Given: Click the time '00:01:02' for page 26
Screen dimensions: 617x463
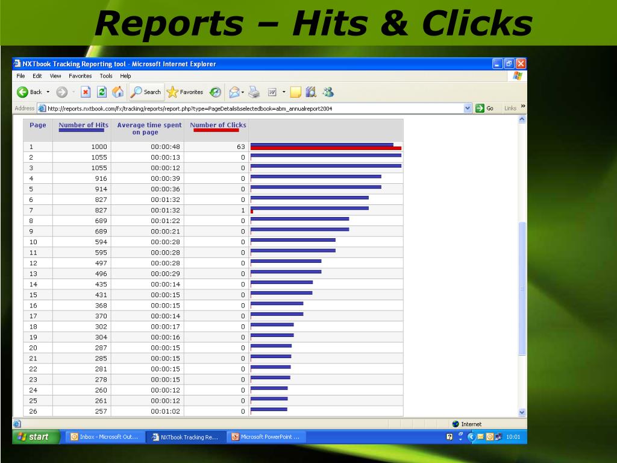Looking at the screenshot, I should [165, 411].
